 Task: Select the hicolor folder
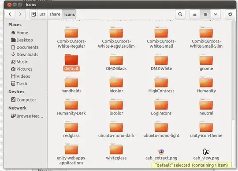coord(116,85)
